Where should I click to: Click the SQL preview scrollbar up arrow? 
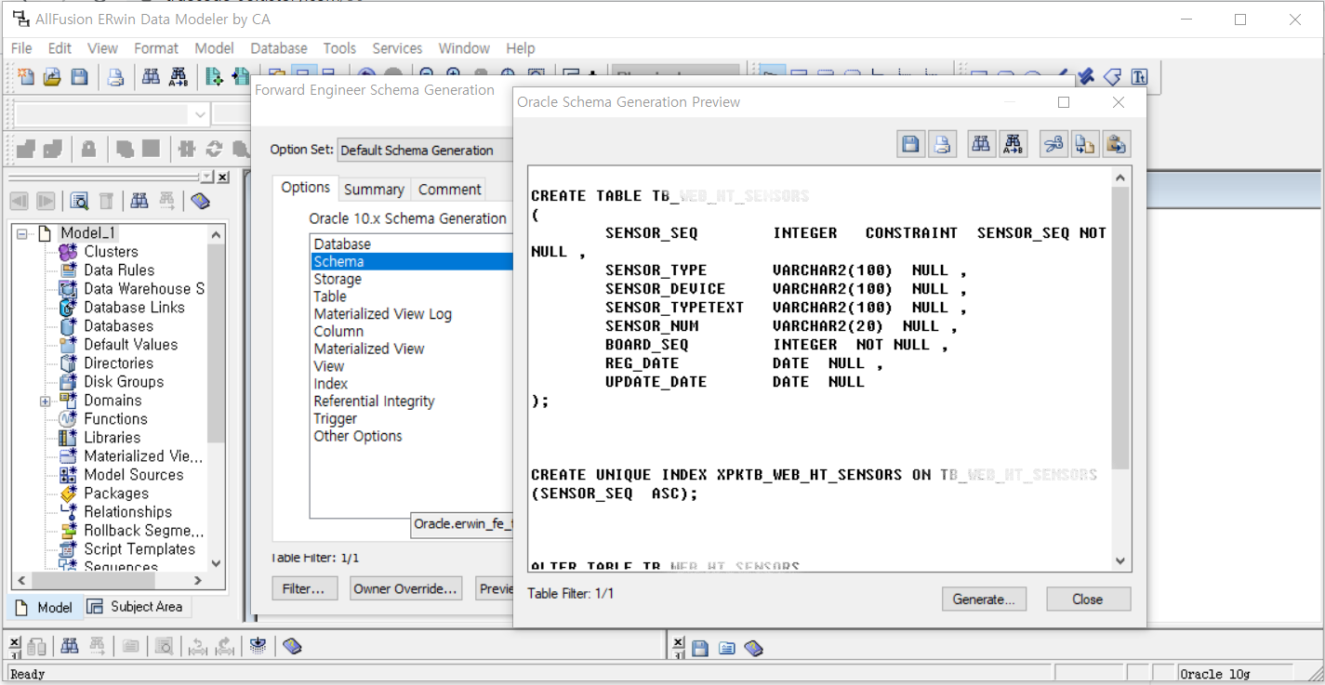tap(1120, 178)
